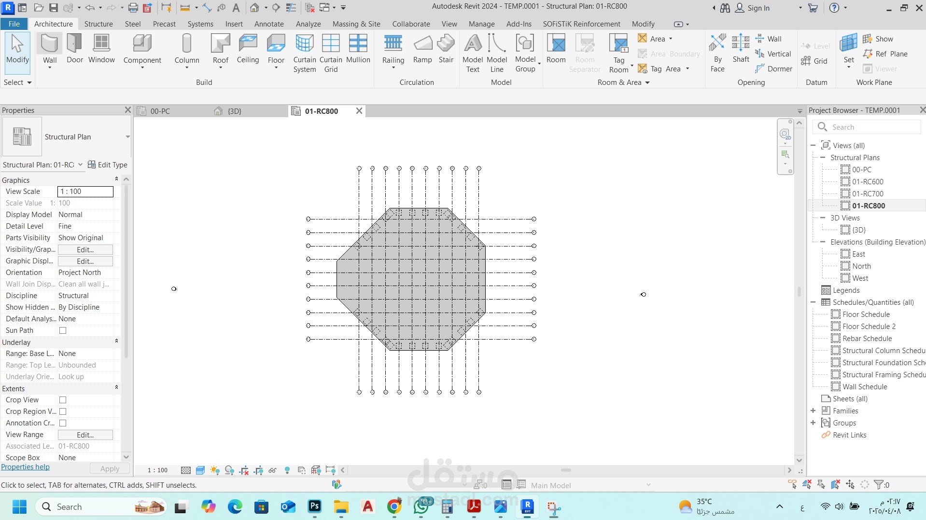Open the Annotate ribbon tab
This screenshot has width=926, height=520.
click(x=269, y=24)
